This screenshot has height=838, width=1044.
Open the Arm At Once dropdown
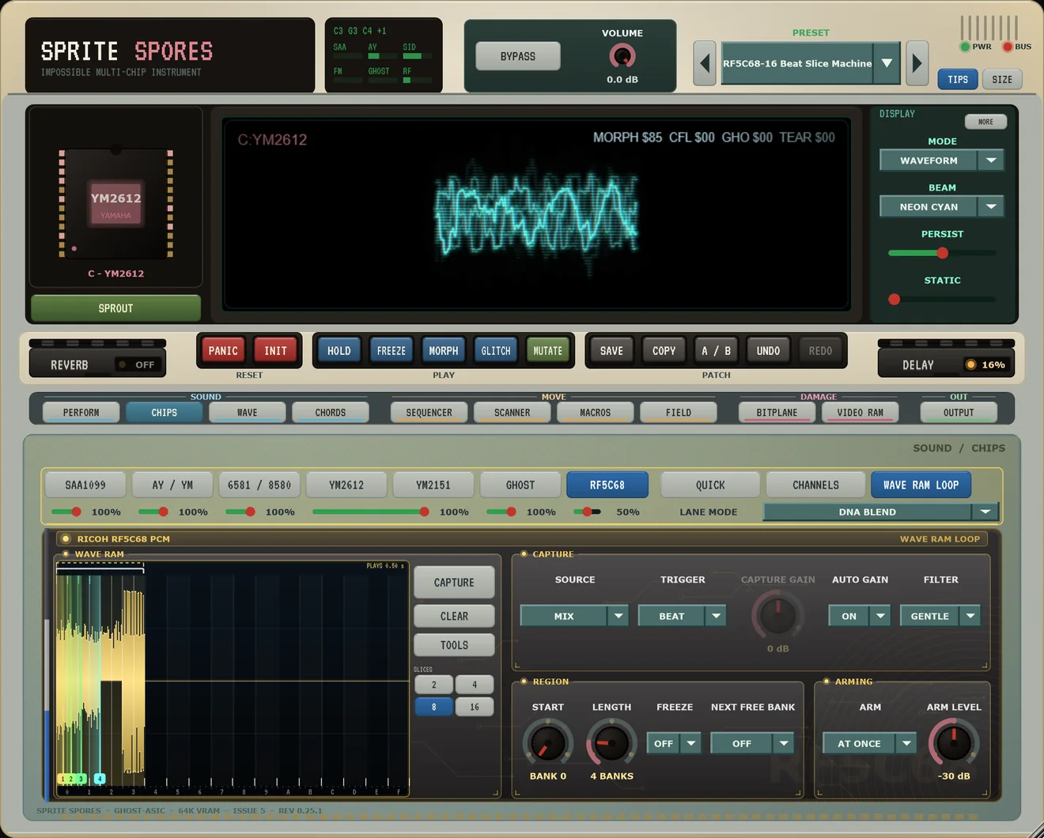point(870,743)
